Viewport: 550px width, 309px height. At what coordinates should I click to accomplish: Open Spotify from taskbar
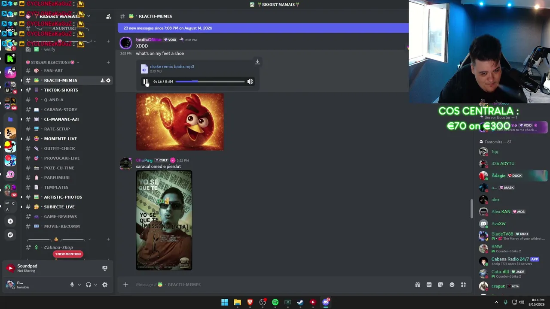point(275,302)
